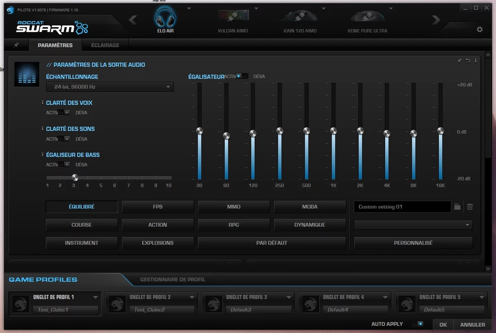
Task: Show info for the audio output panel
Action: [475, 61]
